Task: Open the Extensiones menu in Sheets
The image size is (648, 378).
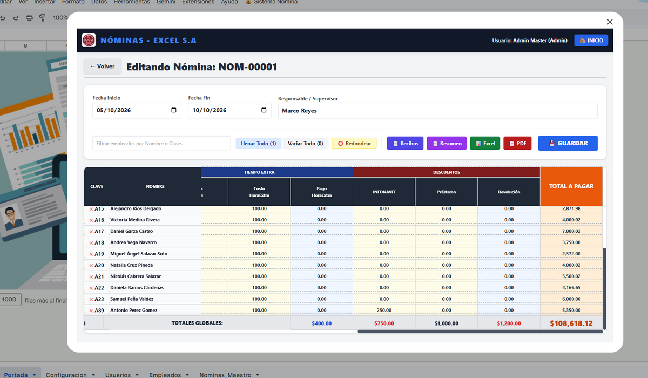Action: tap(198, 2)
